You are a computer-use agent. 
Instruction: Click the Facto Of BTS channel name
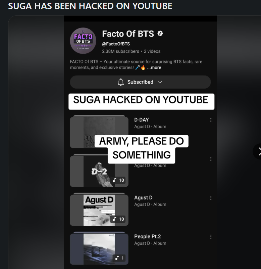pyautogui.click(x=128, y=34)
